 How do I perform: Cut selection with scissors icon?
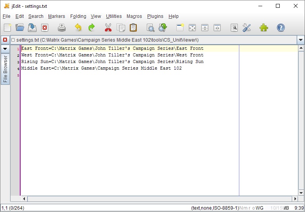(x=108, y=28)
